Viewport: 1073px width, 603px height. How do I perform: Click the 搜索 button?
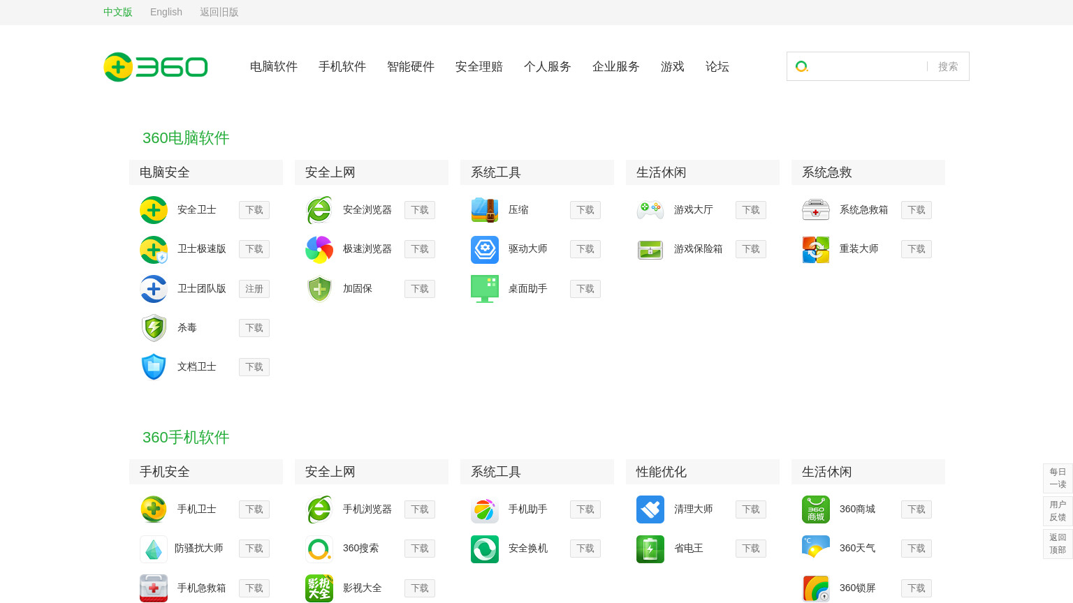point(948,66)
